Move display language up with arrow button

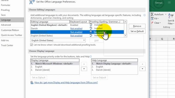tap(84, 64)
